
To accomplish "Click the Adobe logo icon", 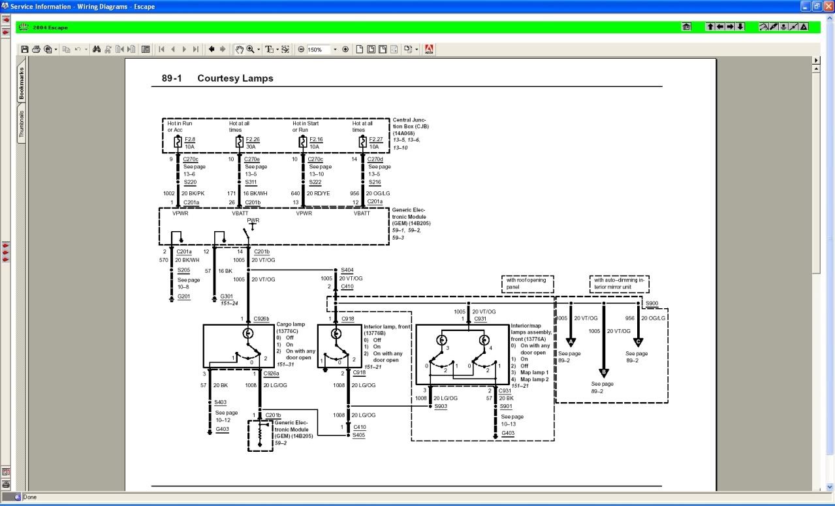I will pos(430,49).
